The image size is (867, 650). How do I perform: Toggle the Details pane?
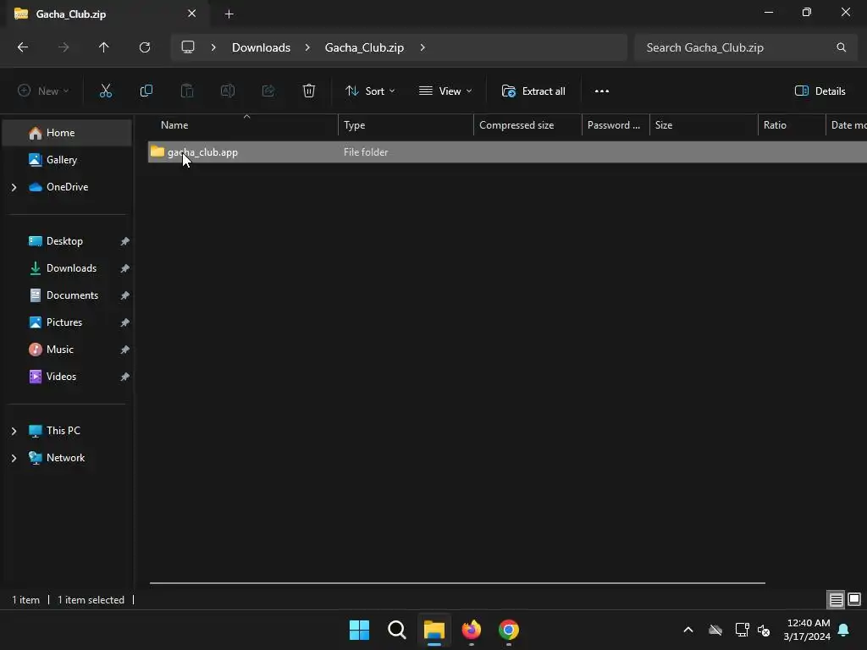click(x=820, y=91)
